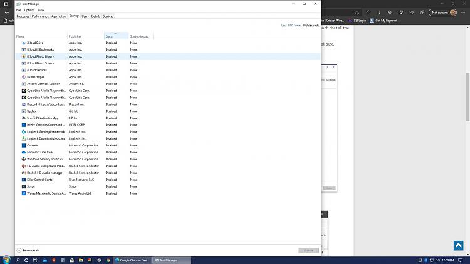This screenshot has width=470, height=264.
Task: Click the Realtek HD Audio Manager icon
Action: coord(24,173)
